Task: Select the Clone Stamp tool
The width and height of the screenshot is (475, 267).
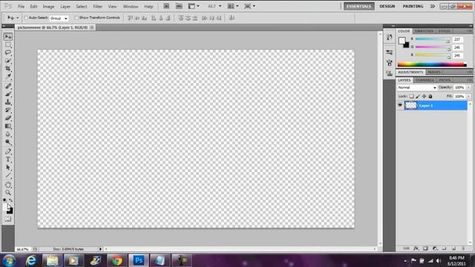Action: (8, 102)
